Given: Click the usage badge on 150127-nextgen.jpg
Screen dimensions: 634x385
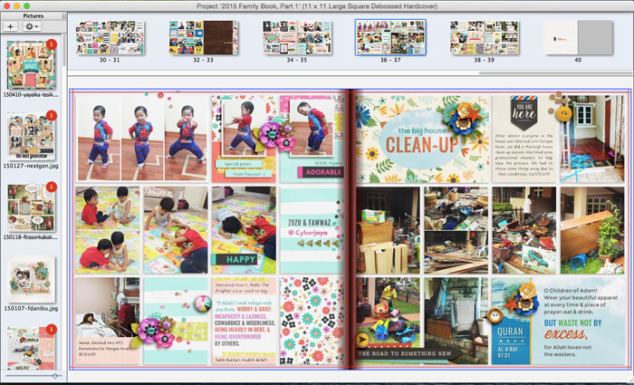Looking at the screenshot, I should [x=52, y=116].
